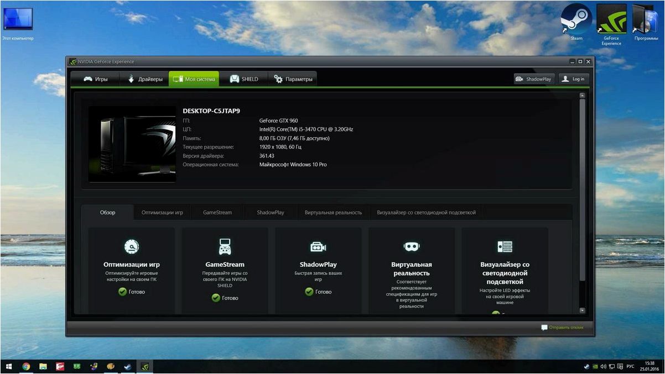
Task: Click green checkmark under Оптимизации игр
Action: click(122, 292)
